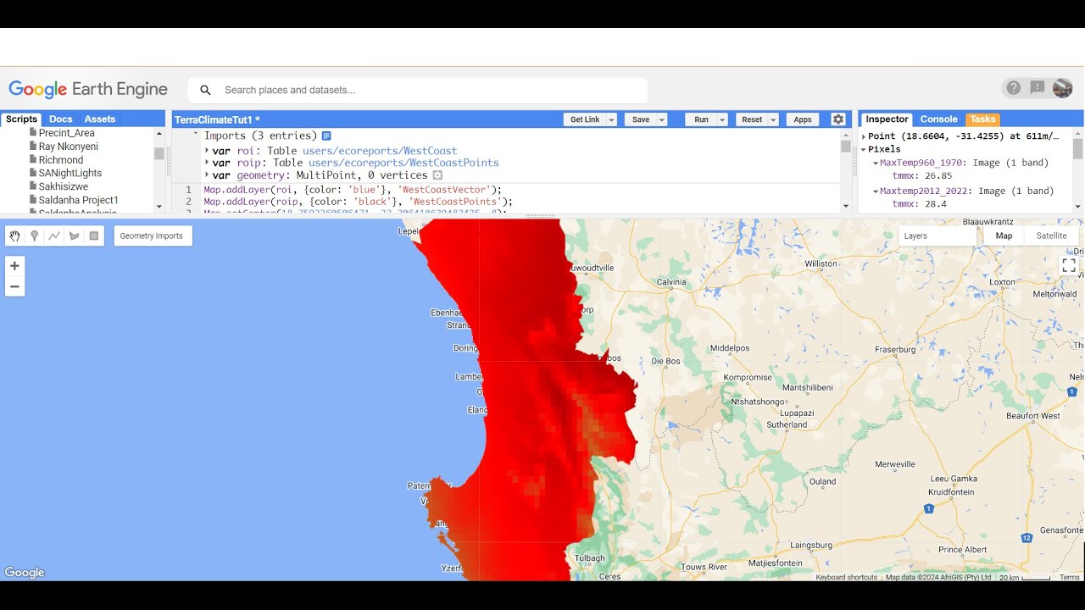1085x610 pixels.
Task: Open the user account avatar
Action: pos(1062,87)
